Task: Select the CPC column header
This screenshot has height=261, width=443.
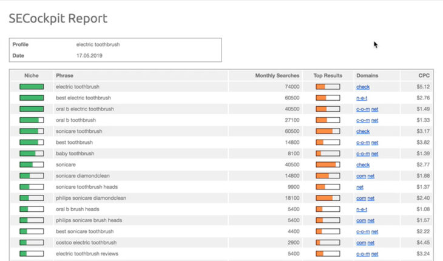Action: pos(424,76)
